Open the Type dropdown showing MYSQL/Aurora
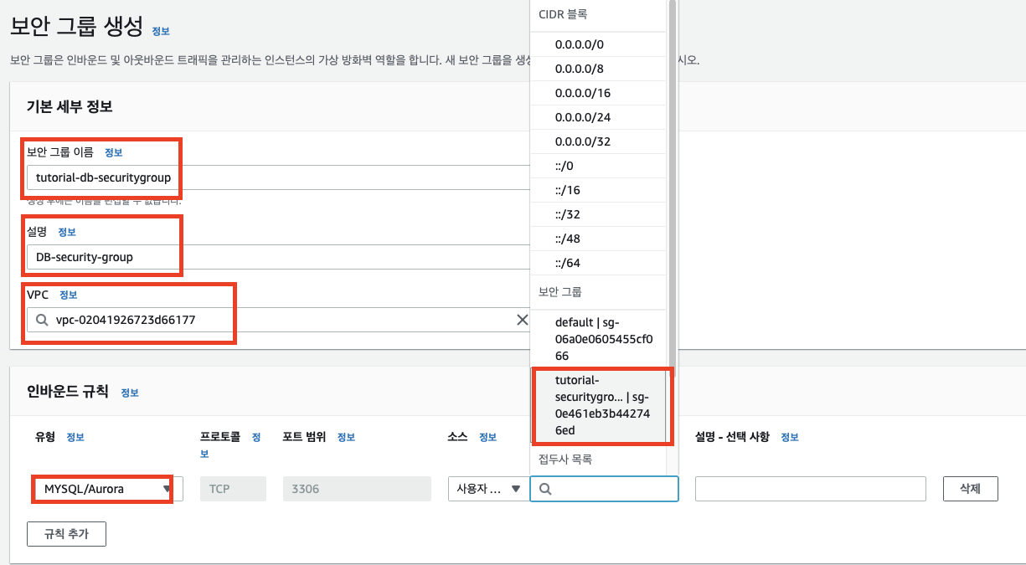This screenshot has width=1026, height=565. coord(107,489)
